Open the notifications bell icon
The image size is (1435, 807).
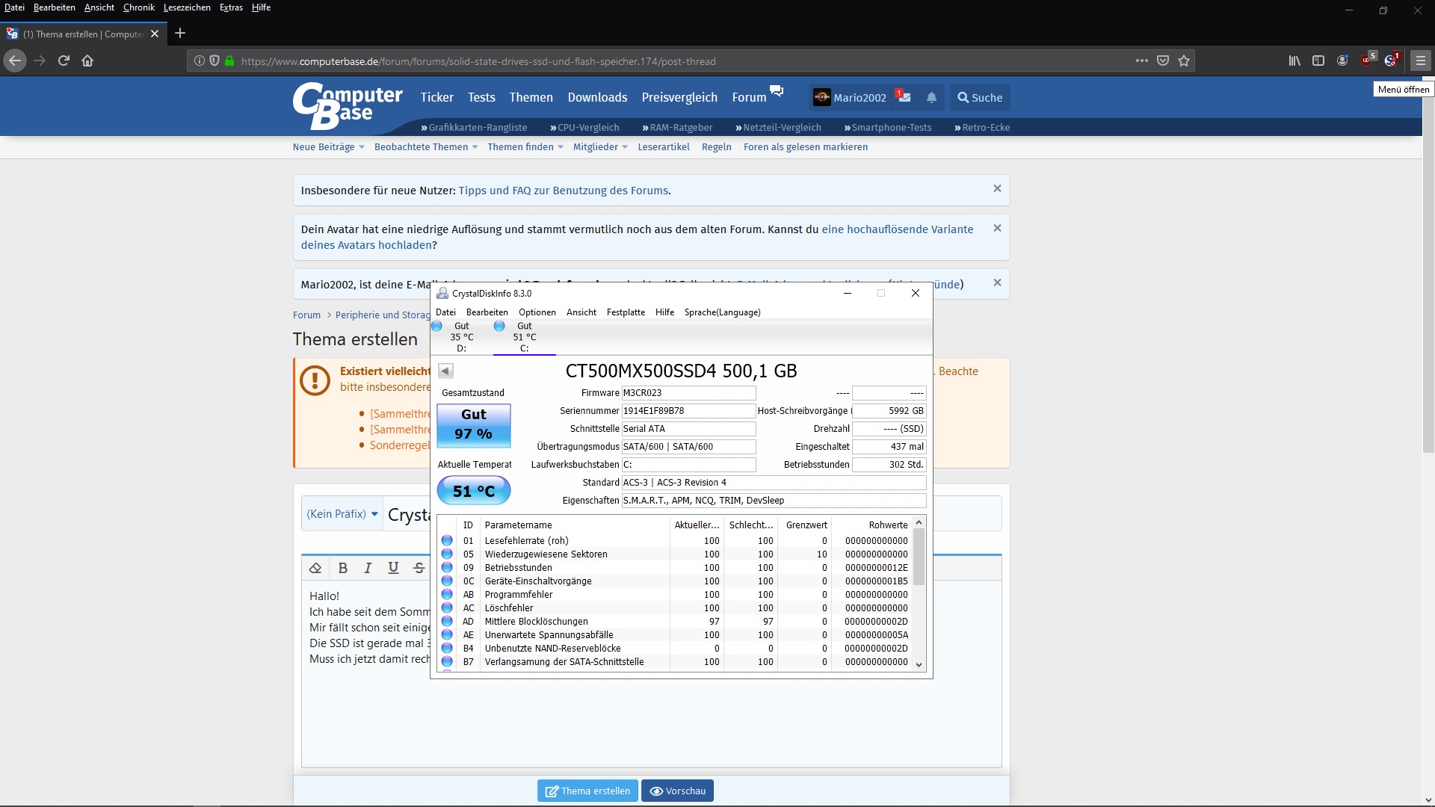pos(931,98)
